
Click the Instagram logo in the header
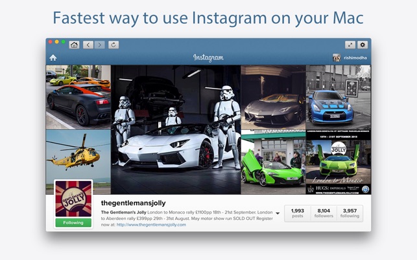208,58
